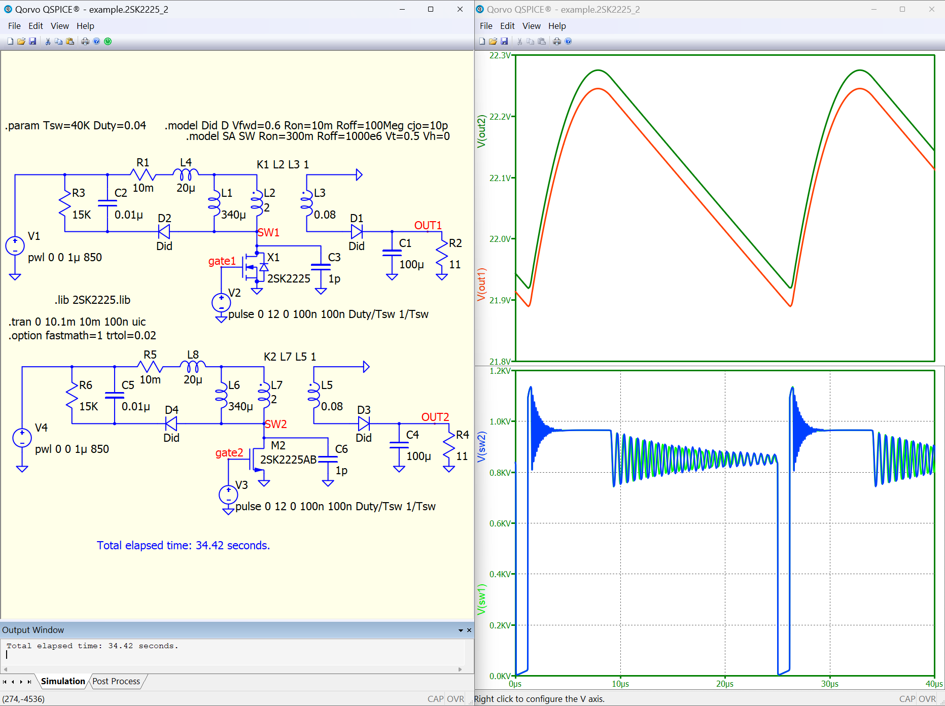Click scroll-right arrow of Output Window scrollbar
945x706 pixels.
pyautogui.click(x=460, y=669)
